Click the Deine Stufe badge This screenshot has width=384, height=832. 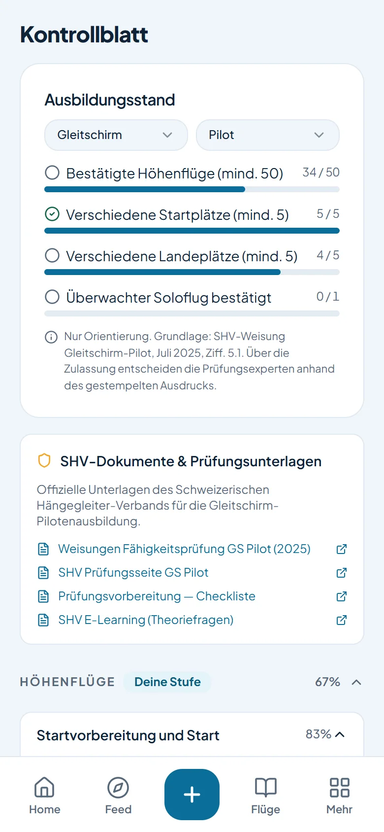point(167,682)
